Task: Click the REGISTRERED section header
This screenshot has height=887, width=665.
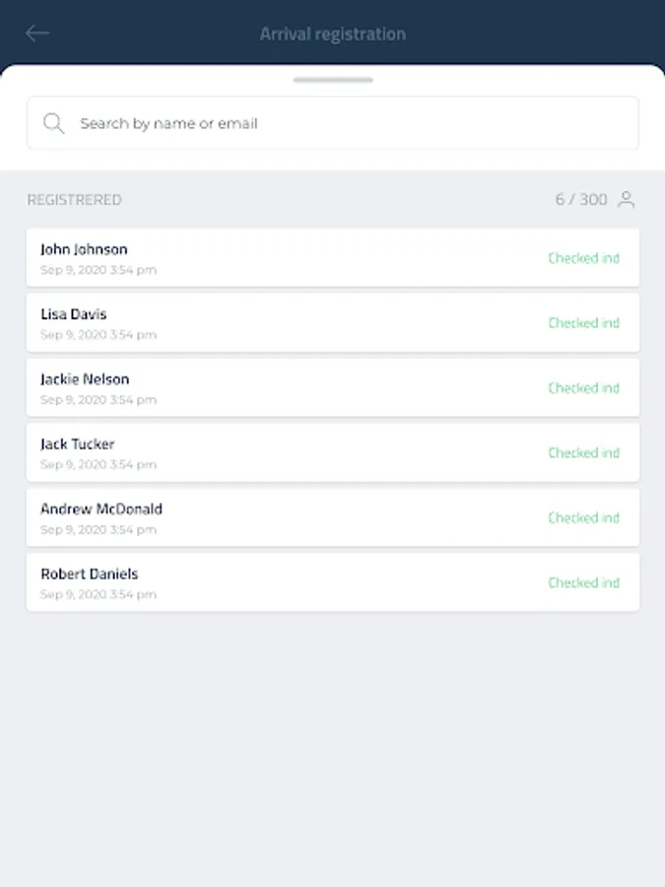Action: [x=75, y=200]
